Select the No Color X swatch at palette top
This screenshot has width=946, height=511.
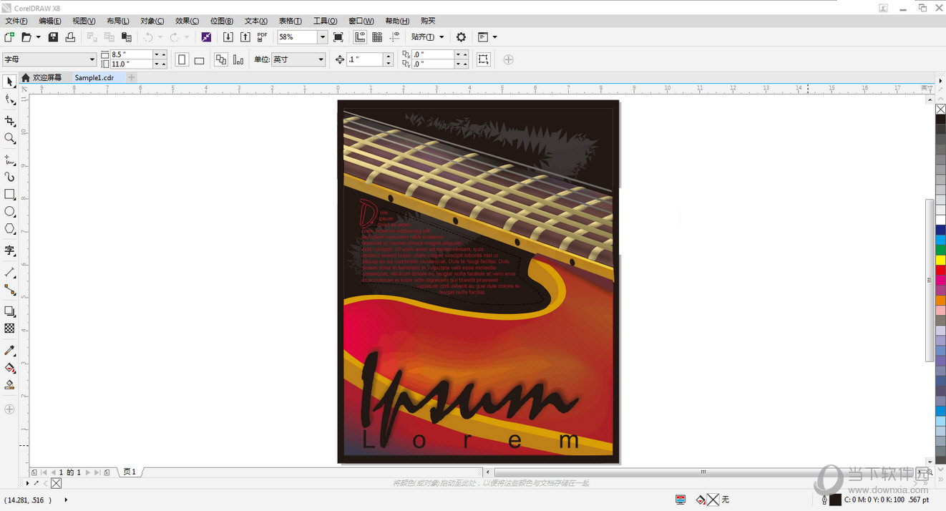click(940, 109)
